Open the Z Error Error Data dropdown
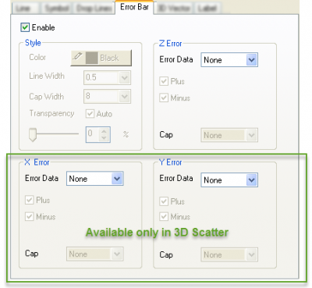Screen dimensions: 312x288 coord(229,60)
